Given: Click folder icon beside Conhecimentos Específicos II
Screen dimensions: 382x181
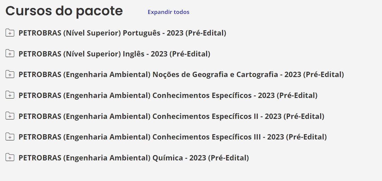Looking at the screenshot, I should coord(10,116).
